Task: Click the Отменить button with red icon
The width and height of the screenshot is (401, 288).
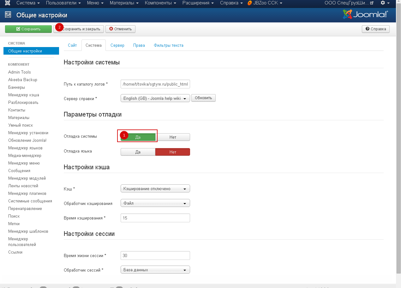Action: 120,29
